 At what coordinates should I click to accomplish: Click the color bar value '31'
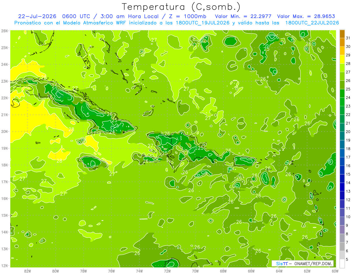pyautogui.click(x=348, y=38)
